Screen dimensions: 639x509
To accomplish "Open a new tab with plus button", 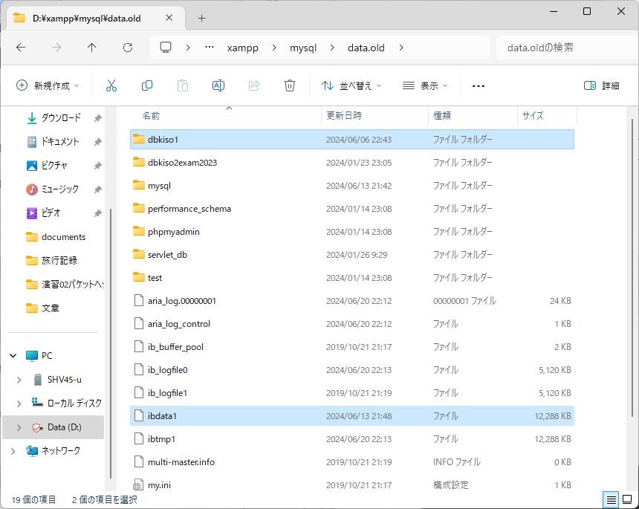I will 201,18.
